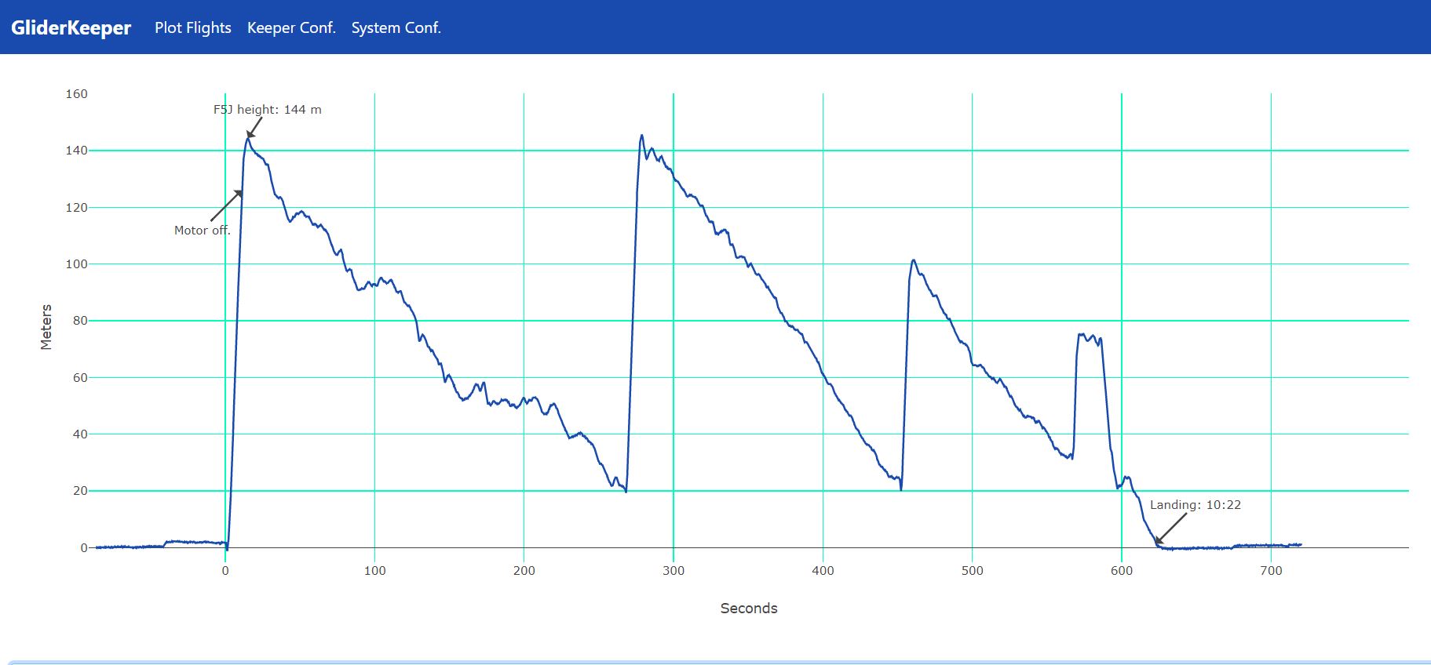Click the arrowhead of the Motor off annotation

[239, 192]
